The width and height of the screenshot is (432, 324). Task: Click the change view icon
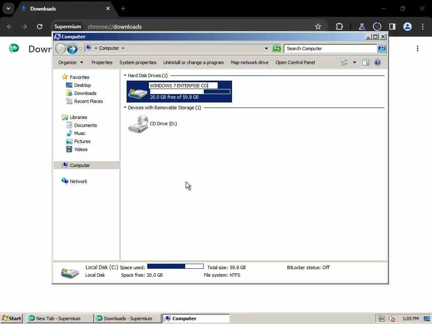344,62
